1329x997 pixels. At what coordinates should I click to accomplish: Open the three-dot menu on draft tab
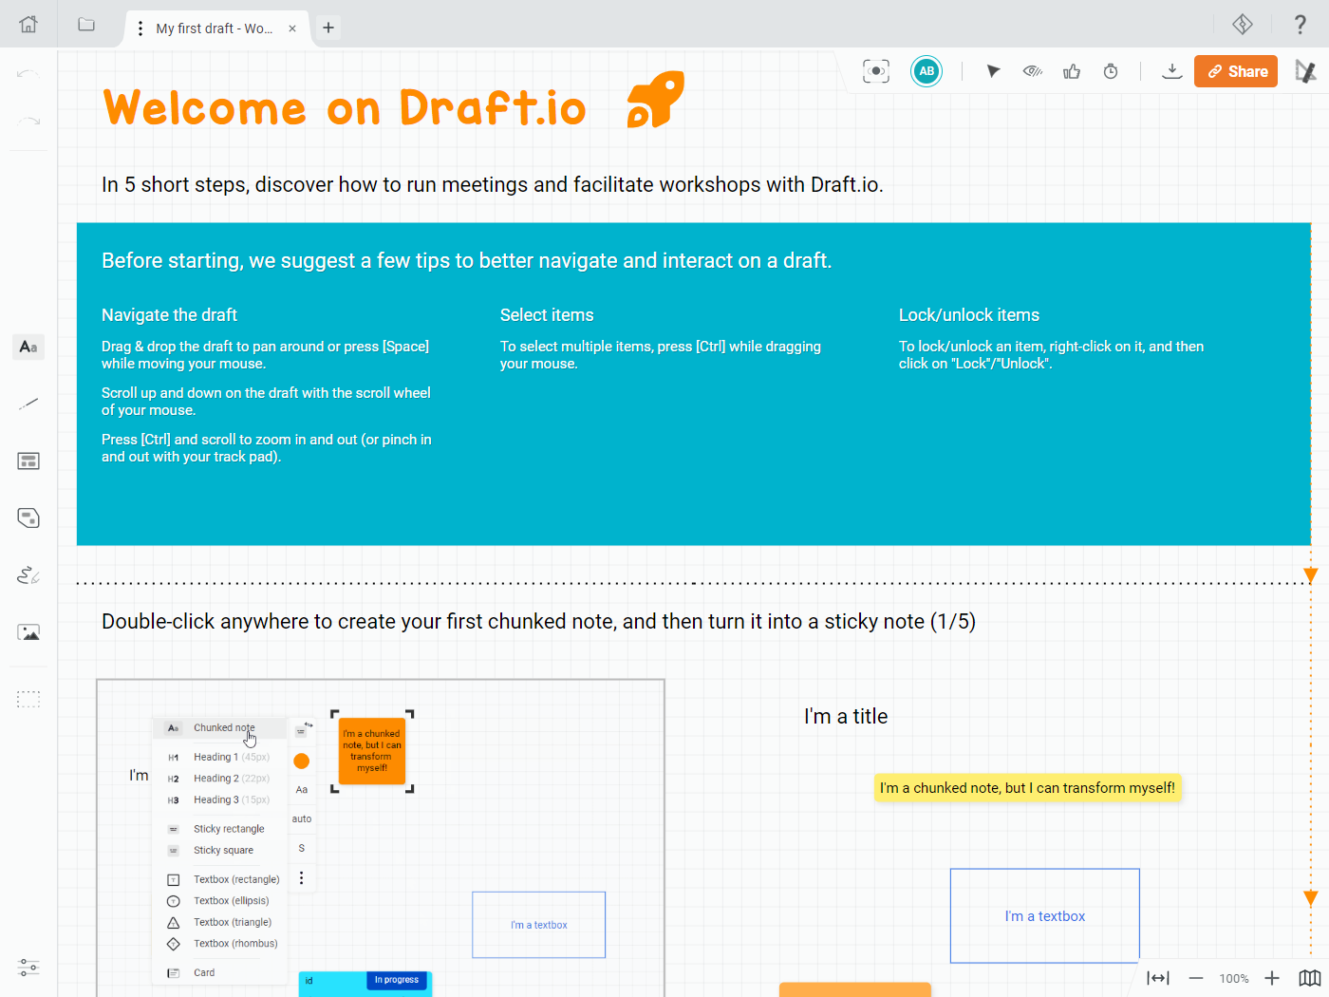point(140,28)
